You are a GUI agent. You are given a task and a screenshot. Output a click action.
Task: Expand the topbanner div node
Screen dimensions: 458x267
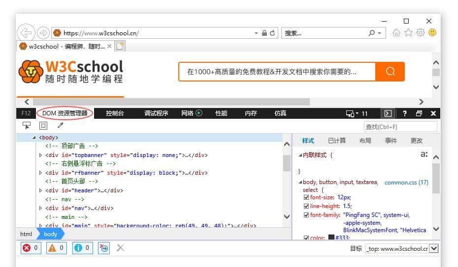coord(41,155)
